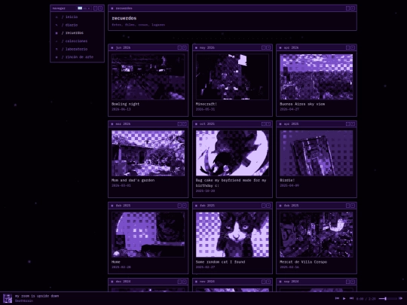Click the 'apr 2026' window title
Screen dimensions: 407x305
pos(291,47)
